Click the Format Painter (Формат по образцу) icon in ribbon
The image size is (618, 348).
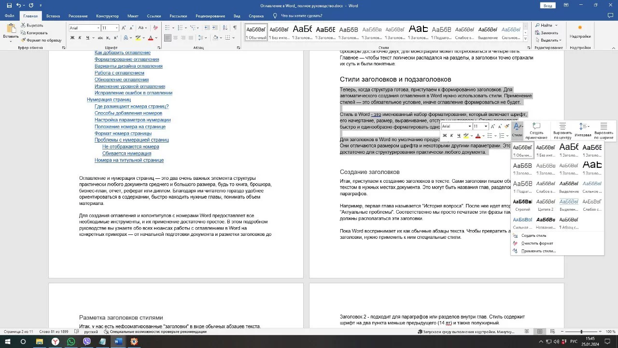click(23, 40)
